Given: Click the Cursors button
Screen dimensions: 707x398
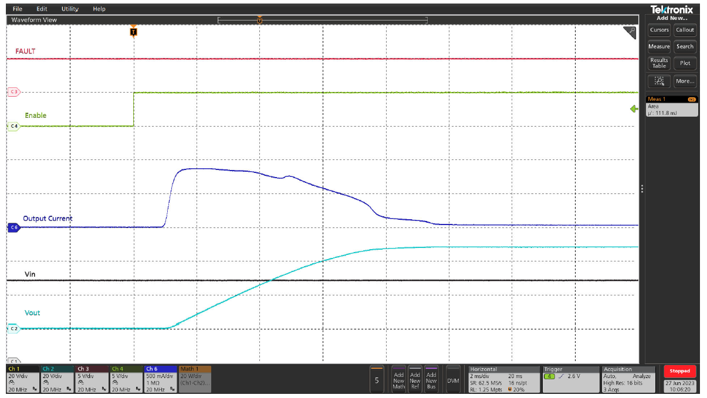Looking at the screenshot, I should tap(659, 30).
